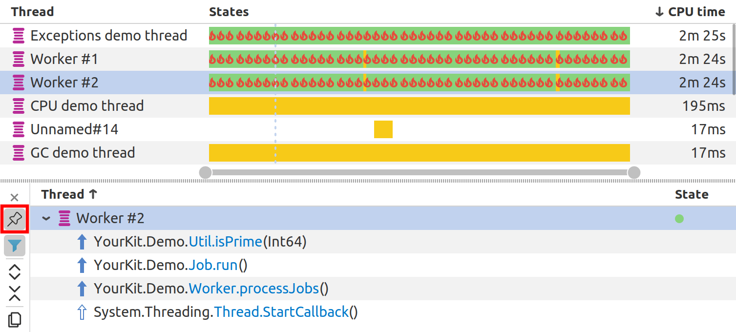The image size is (736, 332).
Task: Click the thread icon beside Worker #1
Action: coord(19,59)
